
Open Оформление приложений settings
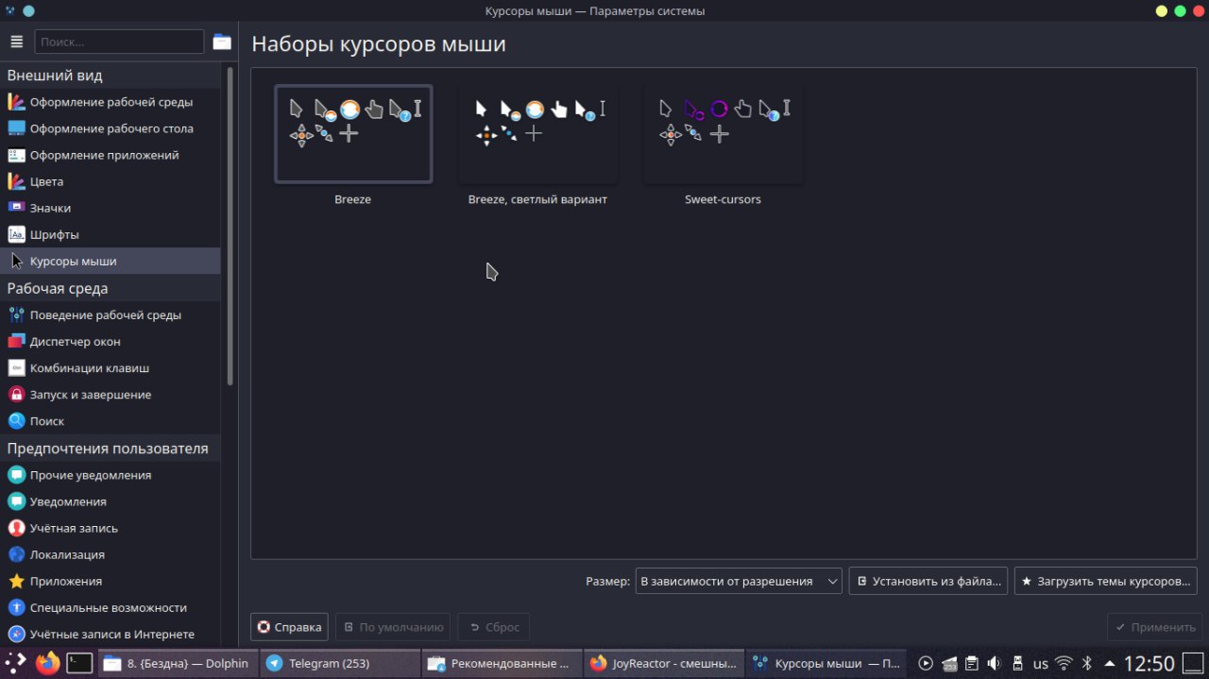coord(111,155)
